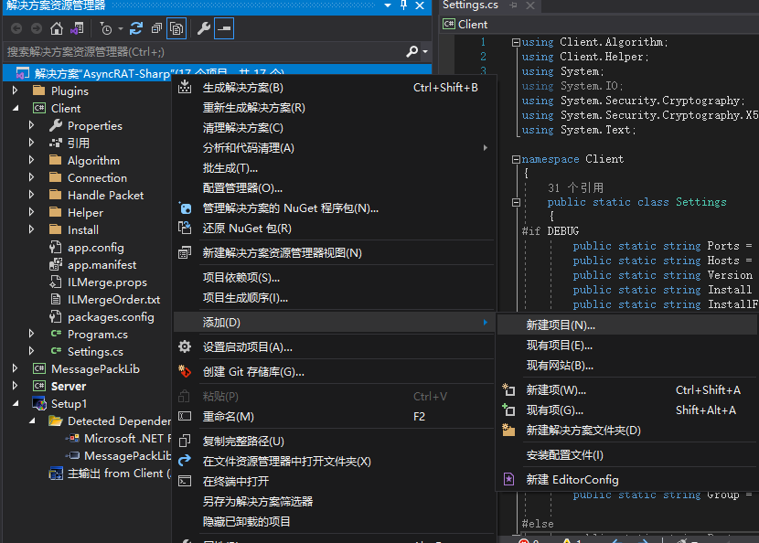The height and width of the screenshot is (543, 759).
Task: Pin the Solution Explorer panel with pushpin icon
Action: (403, 6)
